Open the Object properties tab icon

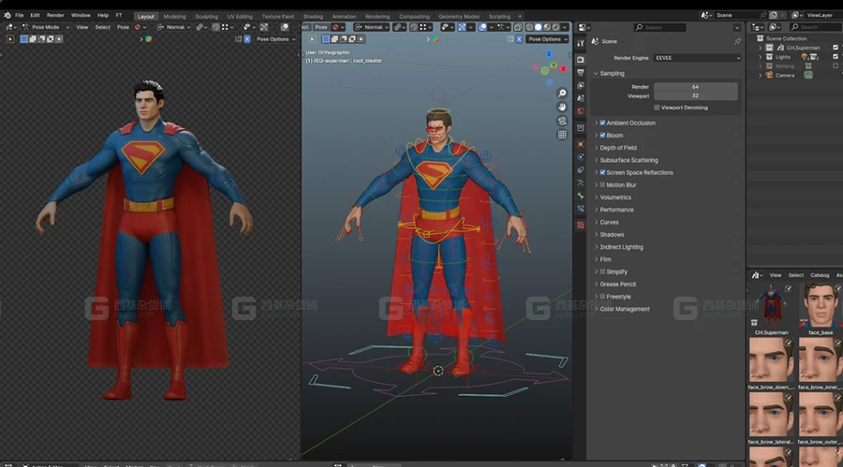pos(581,144)
